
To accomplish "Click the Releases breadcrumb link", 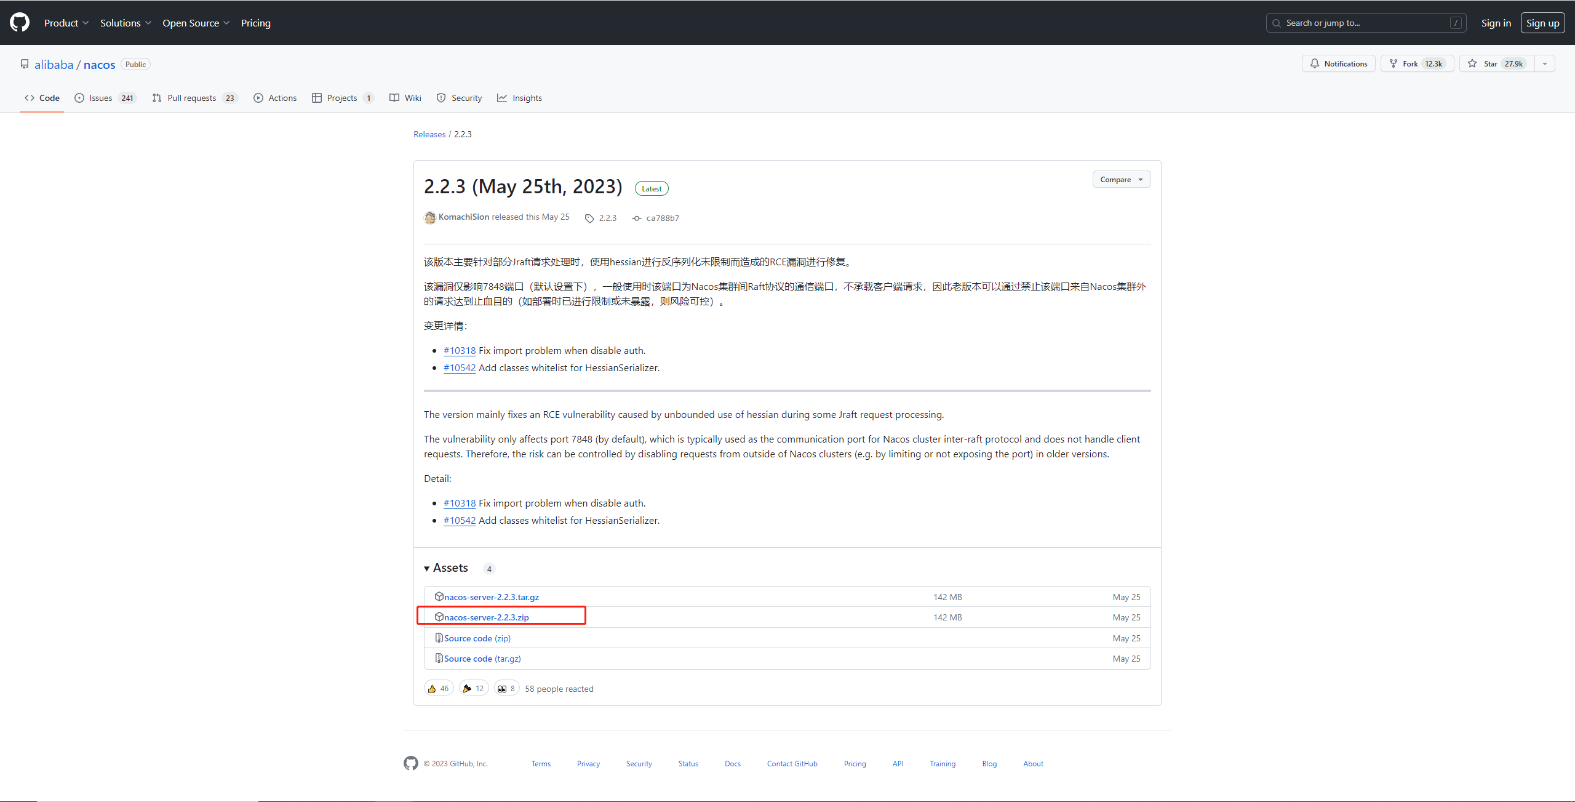I will coord(429,134).
